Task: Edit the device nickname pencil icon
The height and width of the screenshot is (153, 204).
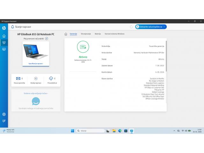Action: (x=47, y=39)
